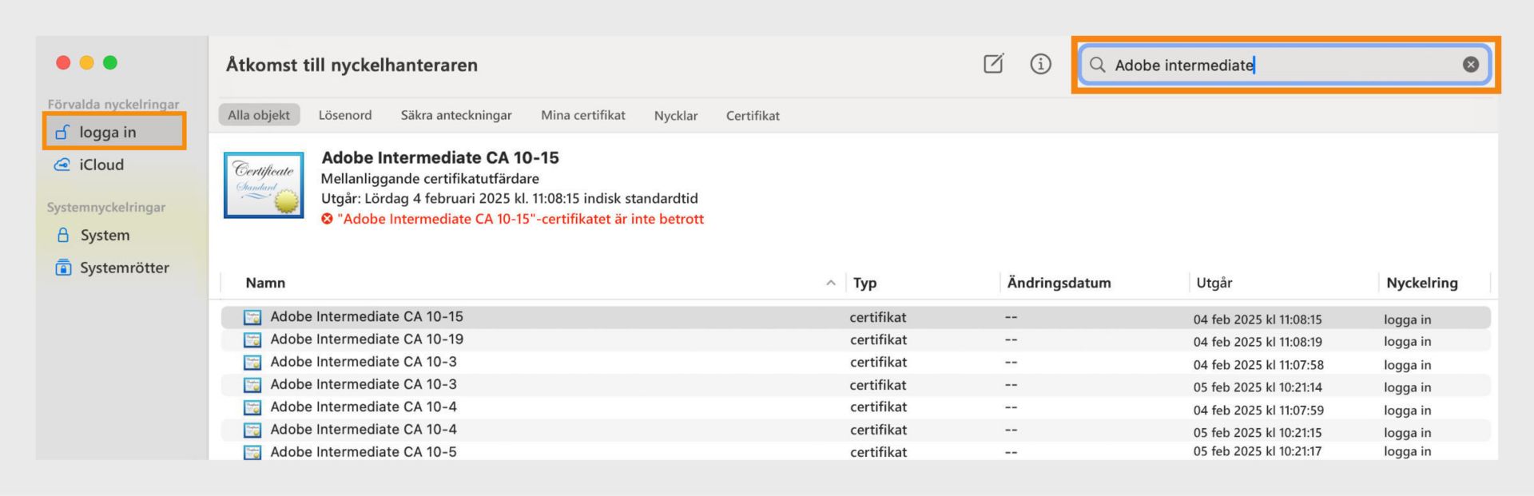Select Adobe Intermediate CA 10-4 expiring 11:07:59
The width and height of the screenshot is (1534, 496).
[856, 407]
